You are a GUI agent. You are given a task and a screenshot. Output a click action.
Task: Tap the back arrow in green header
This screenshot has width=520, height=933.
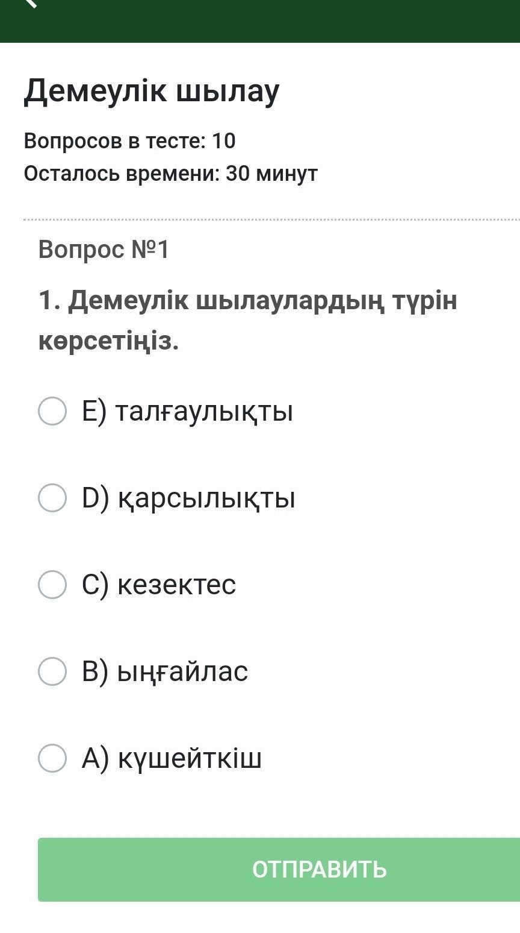point(31,3)
